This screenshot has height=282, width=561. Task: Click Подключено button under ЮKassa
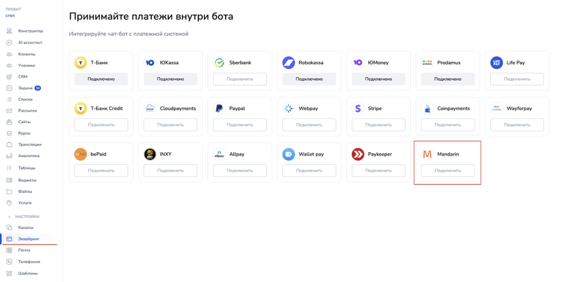tap(170, 79)
